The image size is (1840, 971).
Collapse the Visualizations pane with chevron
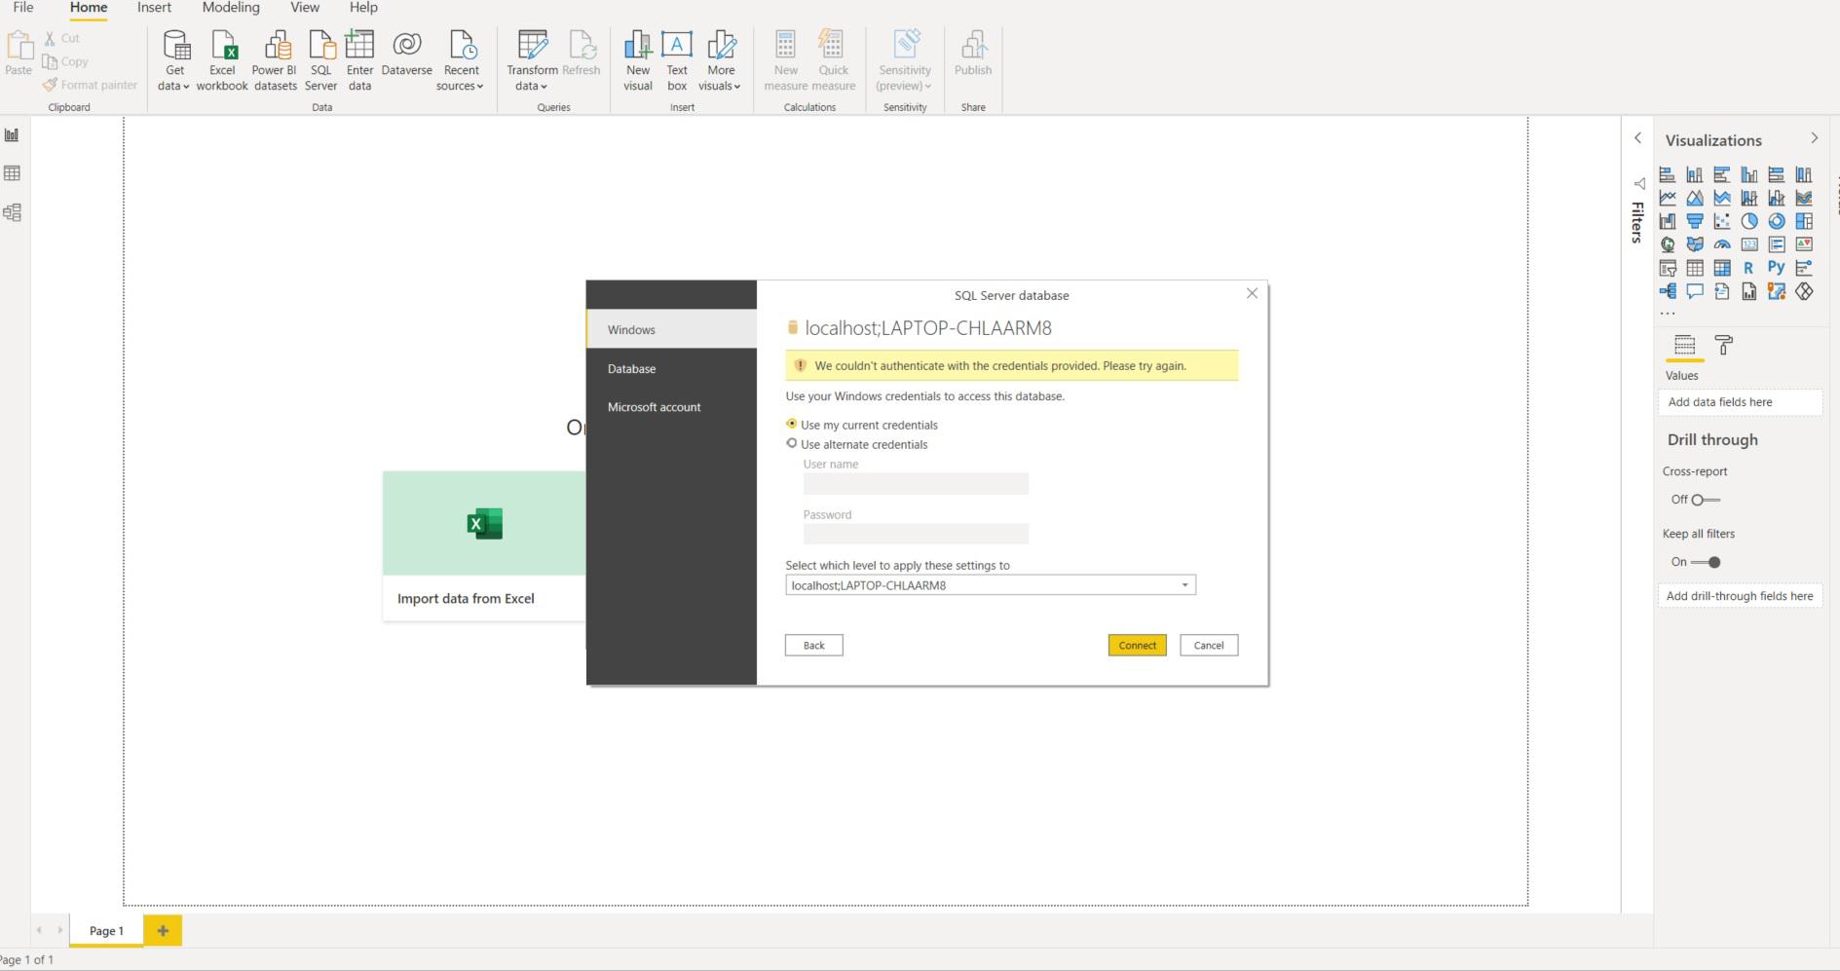[x=1814, y=138]
